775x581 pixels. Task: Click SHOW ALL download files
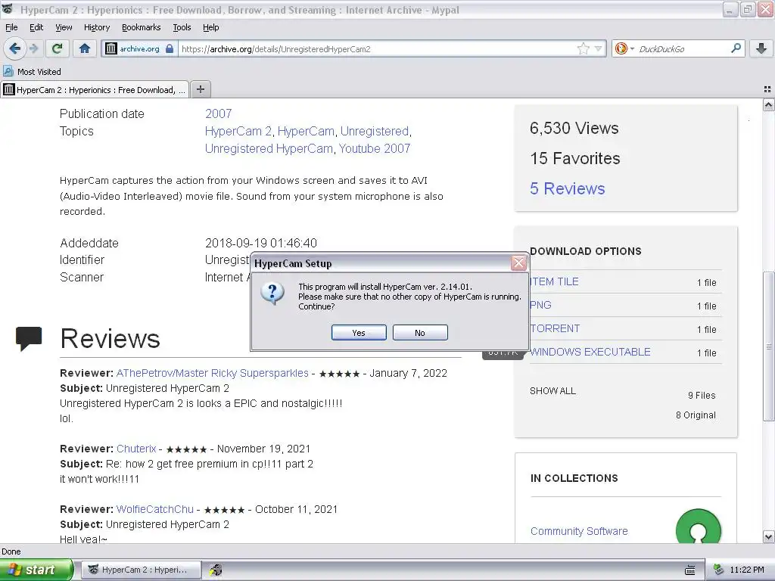pyautogui.click(x=552, y=391)
